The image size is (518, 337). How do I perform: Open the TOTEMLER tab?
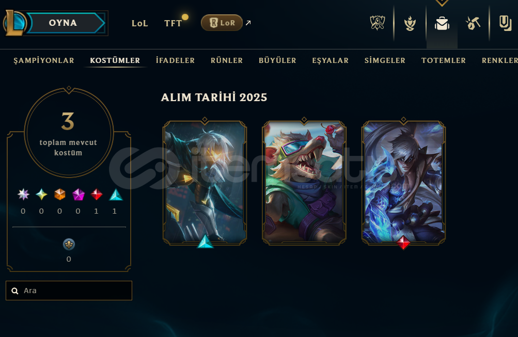point(443,60)
